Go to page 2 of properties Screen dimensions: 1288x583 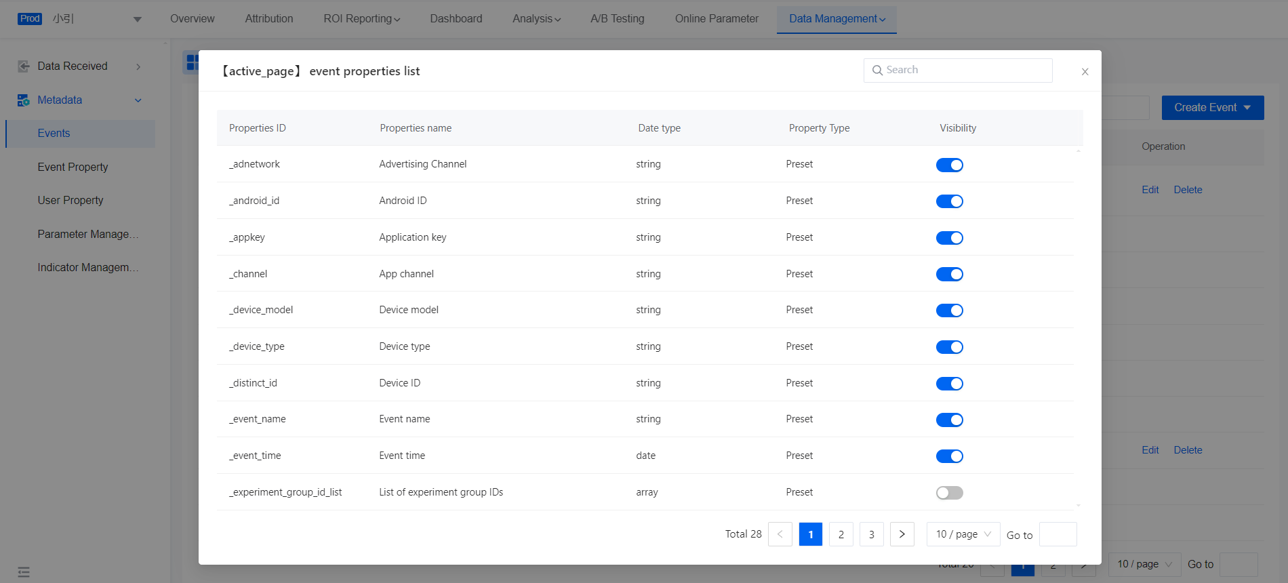841,534
